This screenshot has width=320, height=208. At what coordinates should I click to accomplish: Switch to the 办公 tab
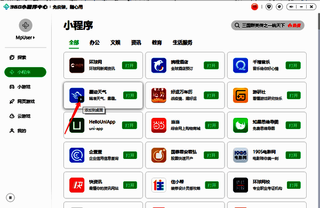tap(95, 43)
